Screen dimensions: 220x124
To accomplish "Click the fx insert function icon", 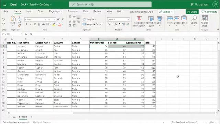I will click(x=26, y=34).
